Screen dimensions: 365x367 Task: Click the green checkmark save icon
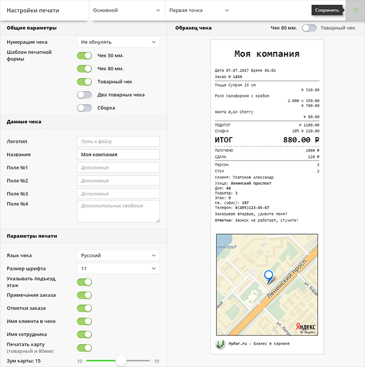(356, 10)
